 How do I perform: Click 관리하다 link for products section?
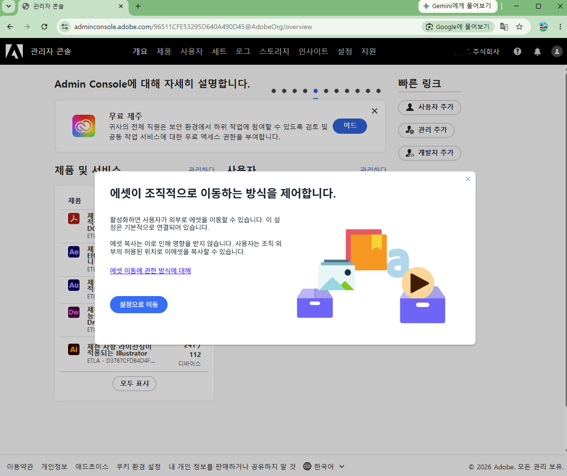pyautogui.click(x=201, y=169)
